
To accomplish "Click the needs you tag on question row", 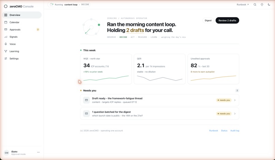I will (x=224, y=114).
